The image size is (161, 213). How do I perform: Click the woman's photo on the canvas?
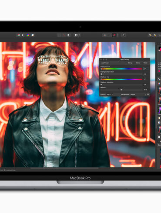(x=77, y=105)
